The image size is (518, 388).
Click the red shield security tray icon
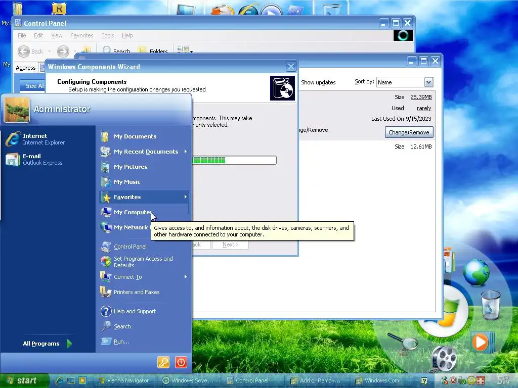[x=453, y=380]
